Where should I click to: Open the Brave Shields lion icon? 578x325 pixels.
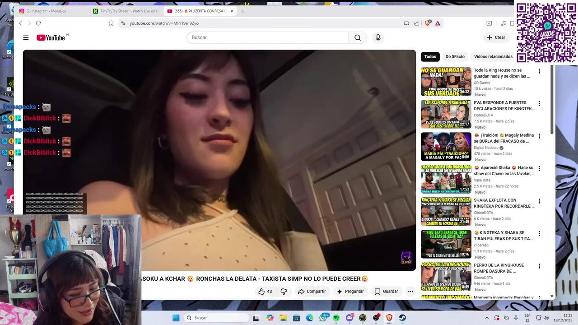pos(428,23)
